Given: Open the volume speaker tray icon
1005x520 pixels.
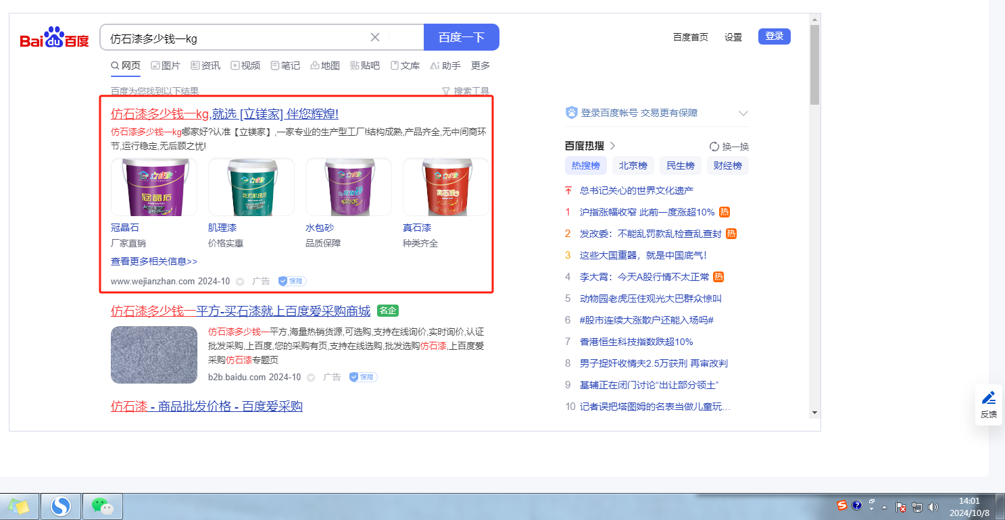Looking at the screenshot, I should pyautogui.click(x=933, y=506).
